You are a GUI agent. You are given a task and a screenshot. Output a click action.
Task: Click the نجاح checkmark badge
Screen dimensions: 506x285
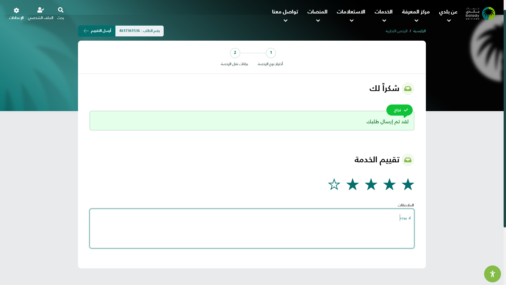399,110
